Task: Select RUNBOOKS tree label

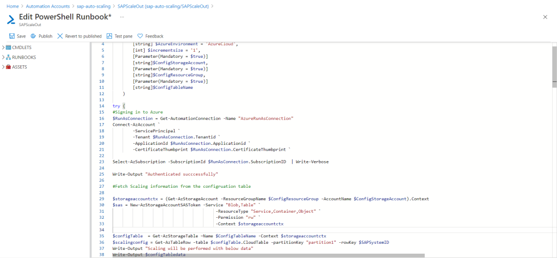Action: pyautogui.click(x=24, y=57)
